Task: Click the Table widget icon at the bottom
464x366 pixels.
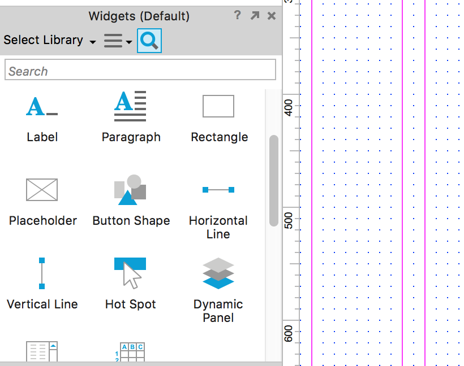Action: (131, 352)
